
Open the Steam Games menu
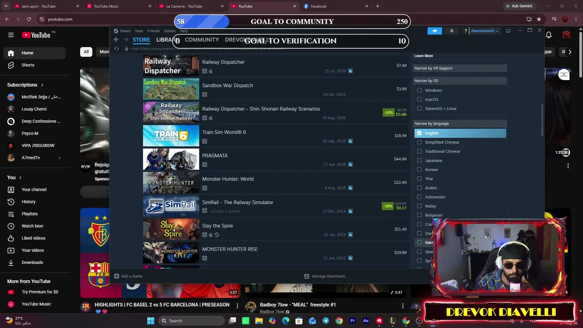click(x=170, y=31)
